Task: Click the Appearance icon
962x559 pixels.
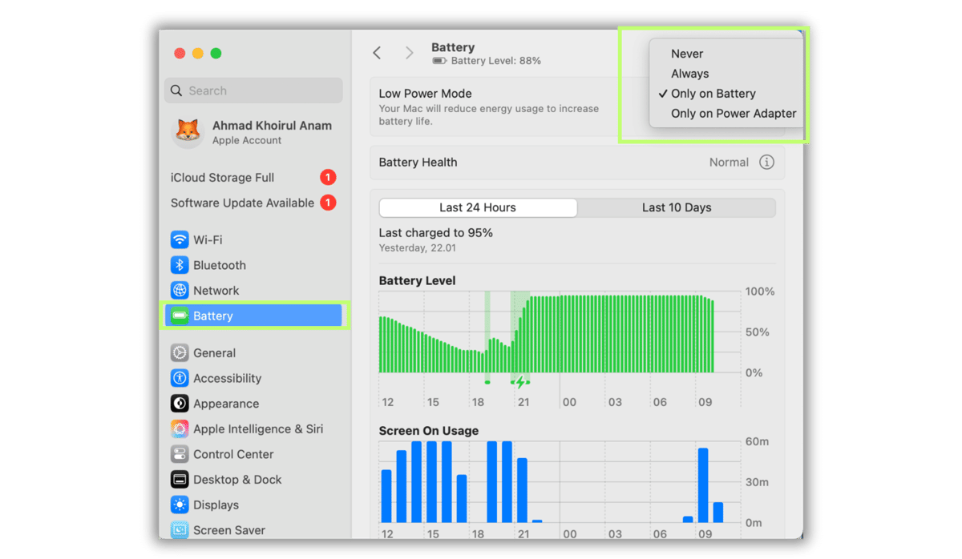Action: [180, 404]
